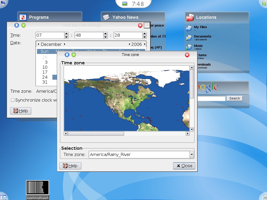
Task: Click the seconds field showing 28
Action: 128,35
